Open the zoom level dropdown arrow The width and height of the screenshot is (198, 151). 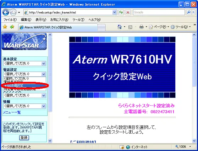(190, 147)
